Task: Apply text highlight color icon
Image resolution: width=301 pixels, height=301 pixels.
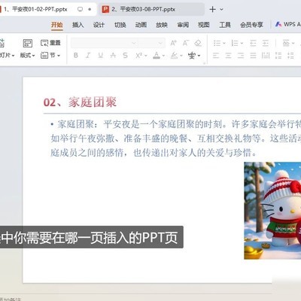Action: pos(174,56)
